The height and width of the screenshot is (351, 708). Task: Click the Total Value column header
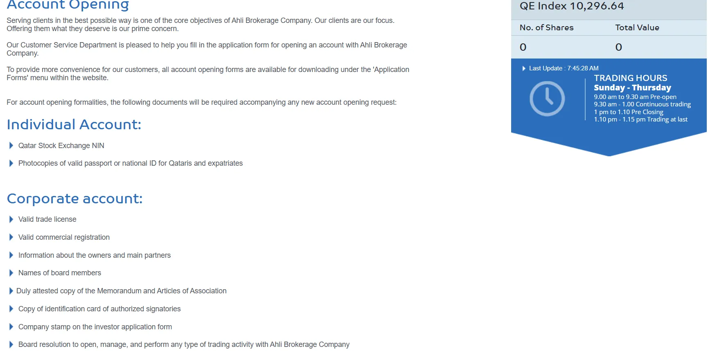click(637, 27)
